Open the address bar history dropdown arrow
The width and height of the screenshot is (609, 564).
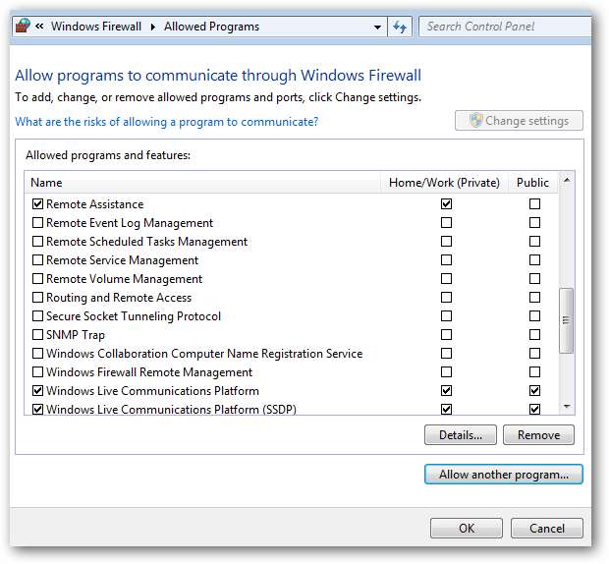tap(378, 27)
